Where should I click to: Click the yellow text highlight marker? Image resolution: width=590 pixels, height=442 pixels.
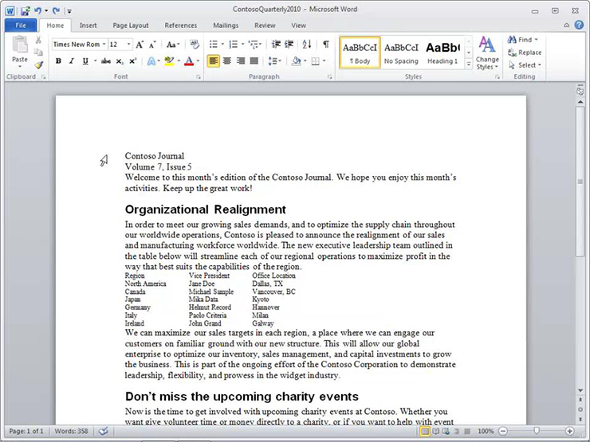click(x=169, y=61)
